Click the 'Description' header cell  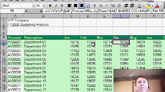43,38
